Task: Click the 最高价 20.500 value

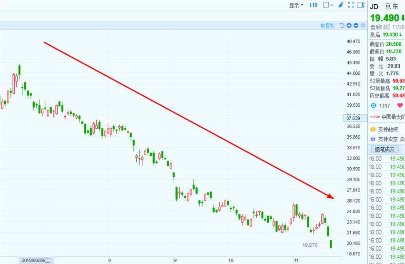Action: click(394, 44)
